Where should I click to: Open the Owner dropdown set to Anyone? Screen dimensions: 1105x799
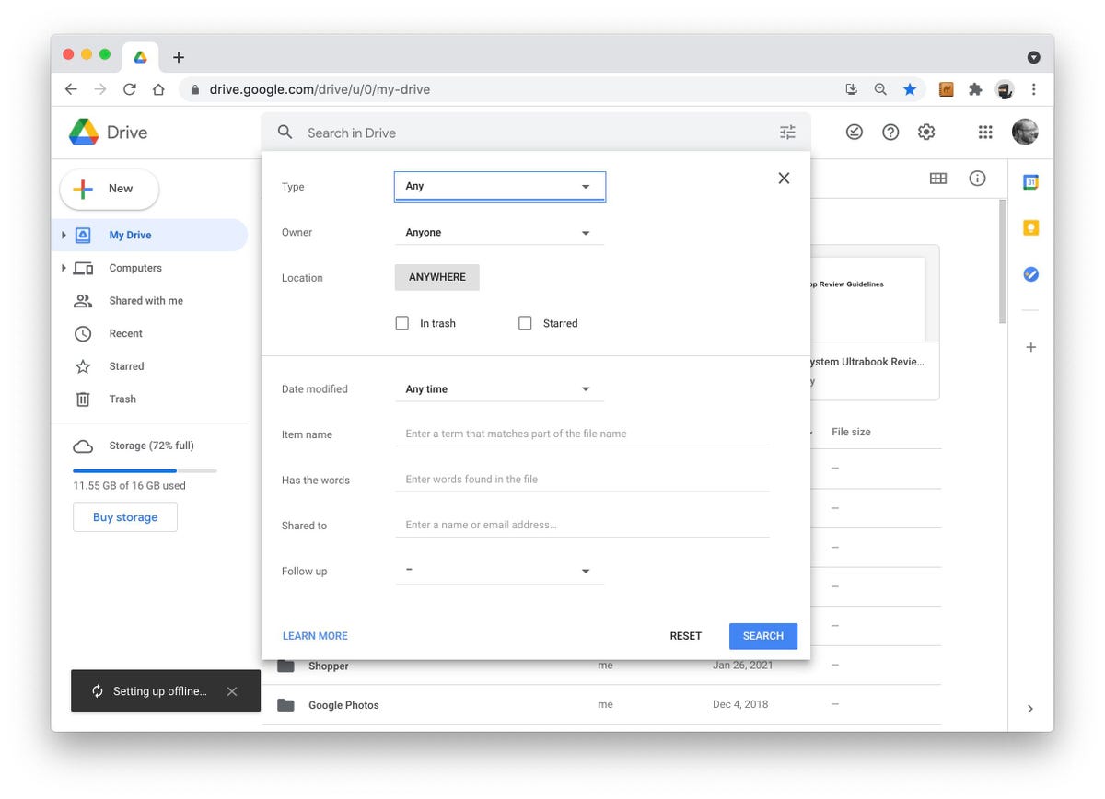(499, 233)
